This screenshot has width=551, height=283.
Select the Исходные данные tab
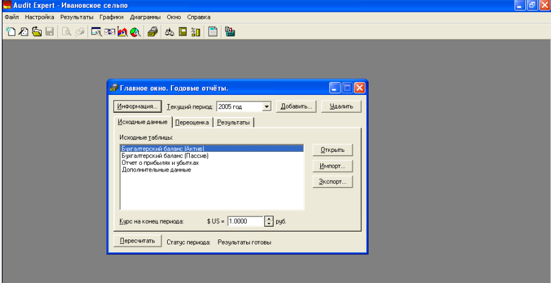tap(143, 122)
